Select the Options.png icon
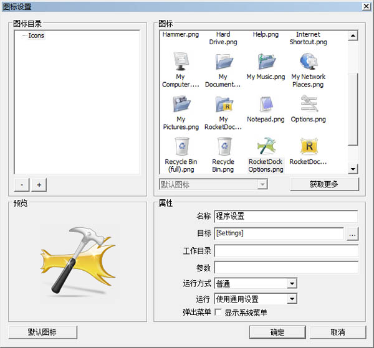Image resolution: width=374 pixels, height=348 pixels. click(308, 104)
